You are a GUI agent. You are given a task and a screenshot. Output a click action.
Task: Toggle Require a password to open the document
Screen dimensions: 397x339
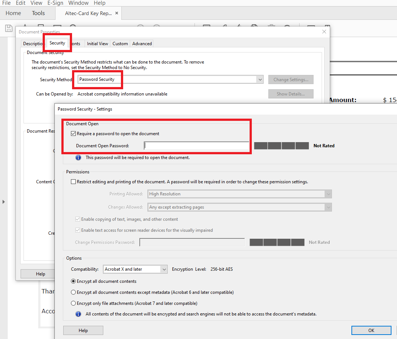coord(74,134)
